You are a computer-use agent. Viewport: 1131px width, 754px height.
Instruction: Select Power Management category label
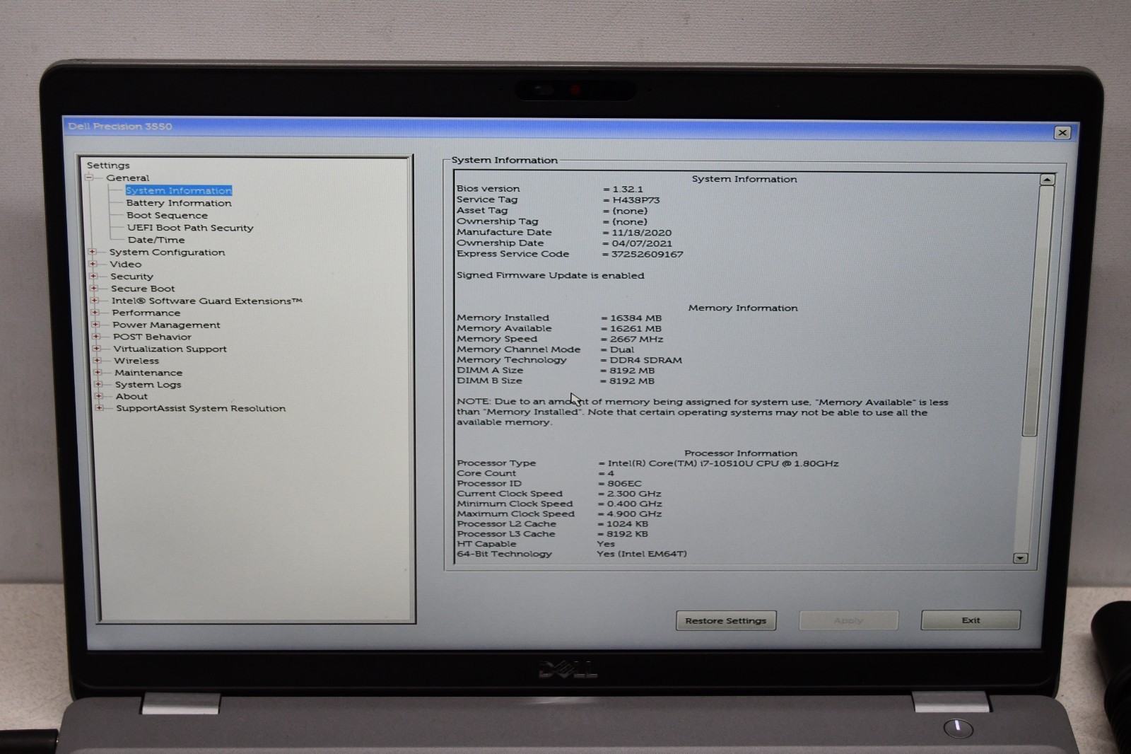click(166, 325)
